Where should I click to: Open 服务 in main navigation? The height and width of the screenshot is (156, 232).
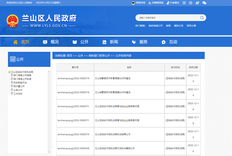tap(143, 42)
